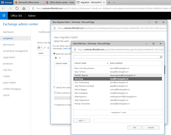Viewport: 171px width, 135px height.
Task: Click the 'add ->' button
Action: pyautogui.click(x=82, y=121)
